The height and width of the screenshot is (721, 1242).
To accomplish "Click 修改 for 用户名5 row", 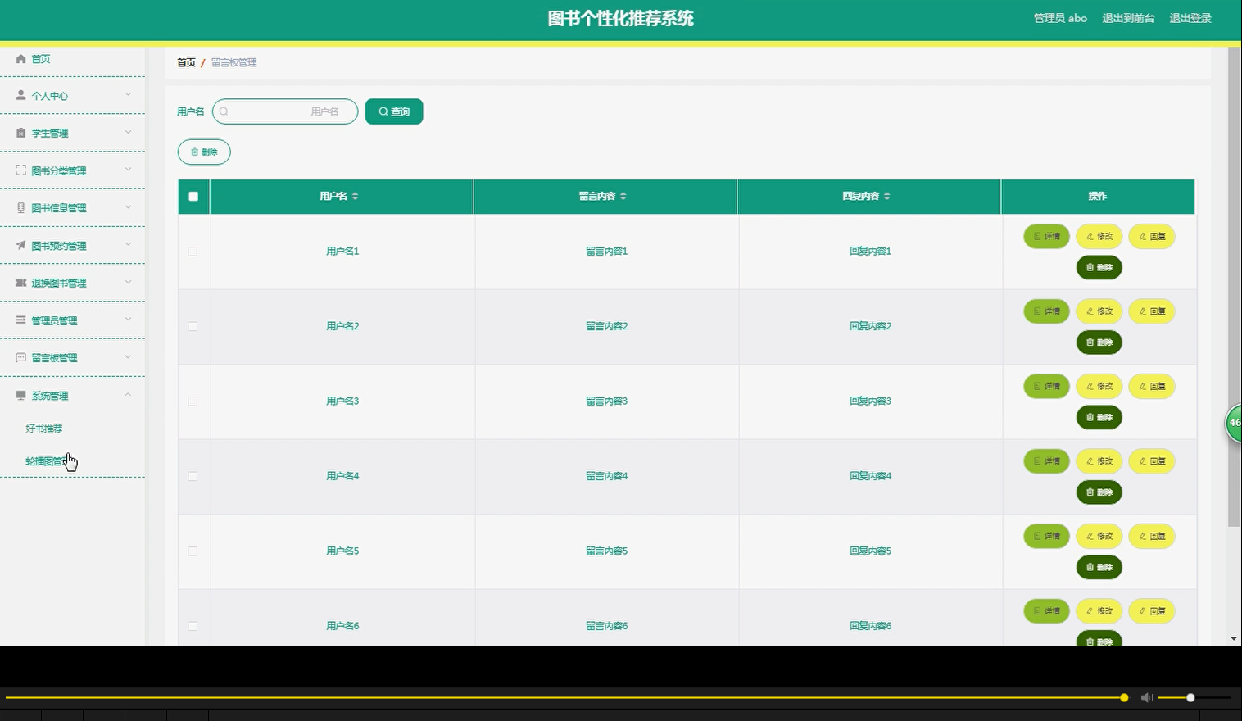I will click(1099, 536).
